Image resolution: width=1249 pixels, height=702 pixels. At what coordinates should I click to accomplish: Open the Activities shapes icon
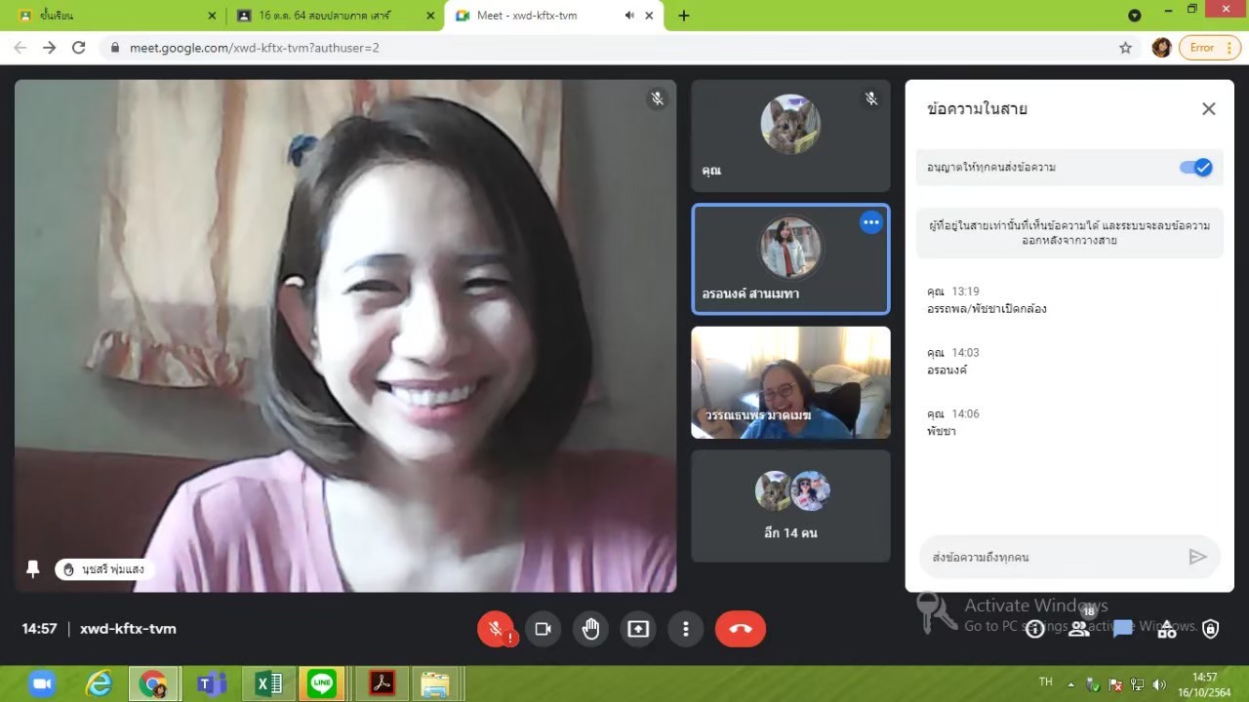click(1167, 629)
